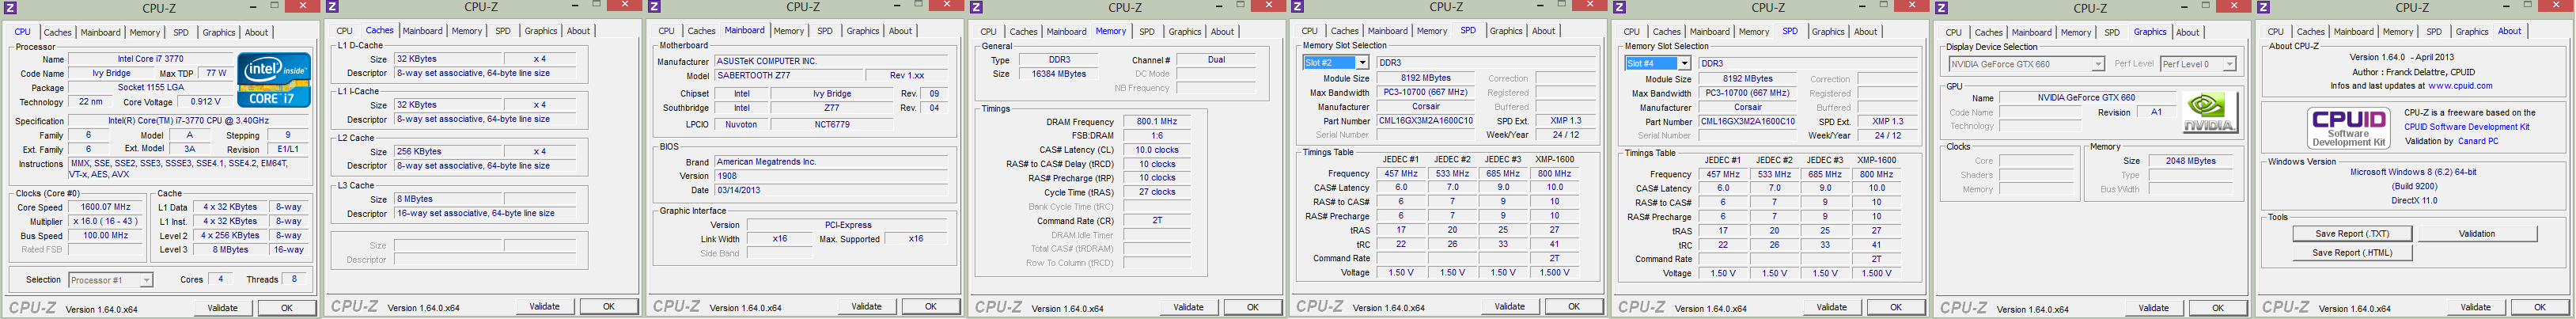Click the Z title icon of the Graphics window
The image size is (2576, 319).
click(1942, 7)
